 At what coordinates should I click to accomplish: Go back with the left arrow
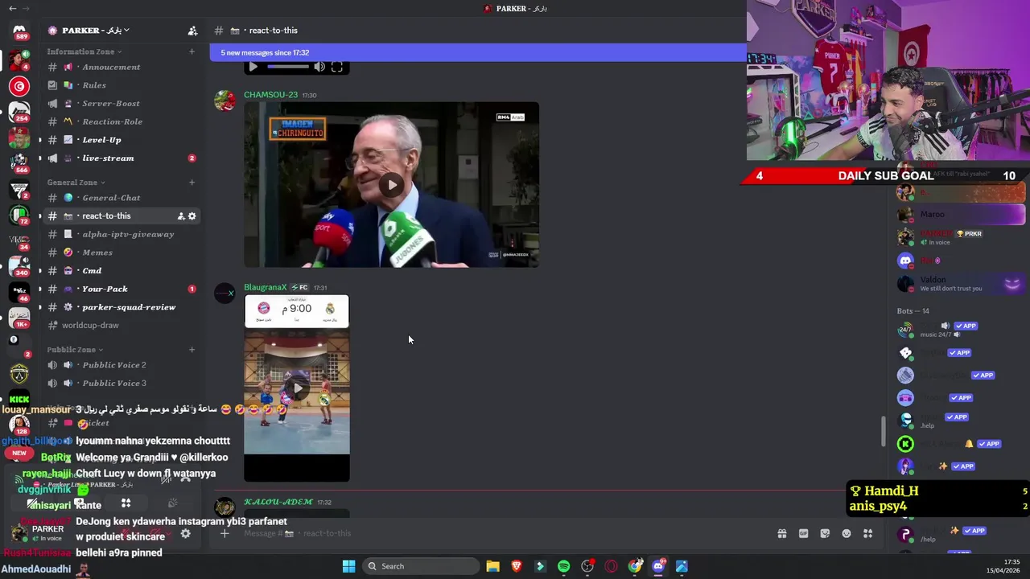point(12,8)
